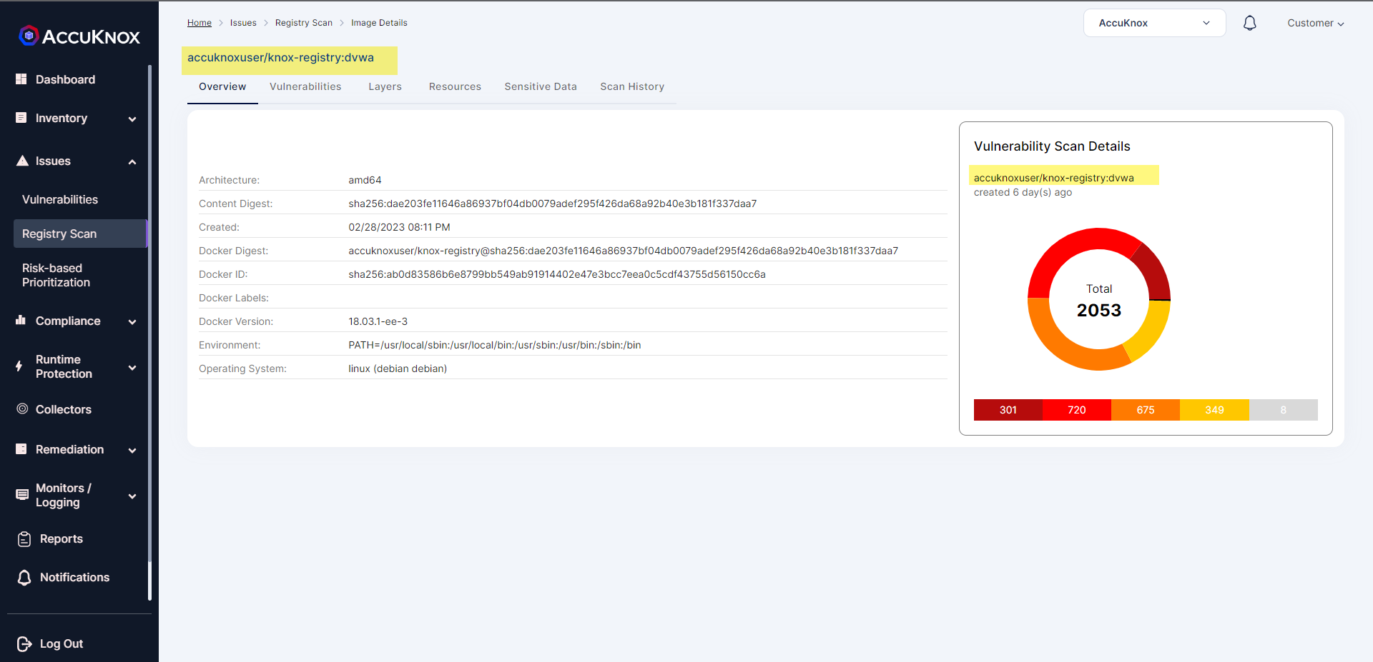Click the Docker ID sha256 value
The width and height of the screenshot is (1373, 662).
[x=557, y=274]
